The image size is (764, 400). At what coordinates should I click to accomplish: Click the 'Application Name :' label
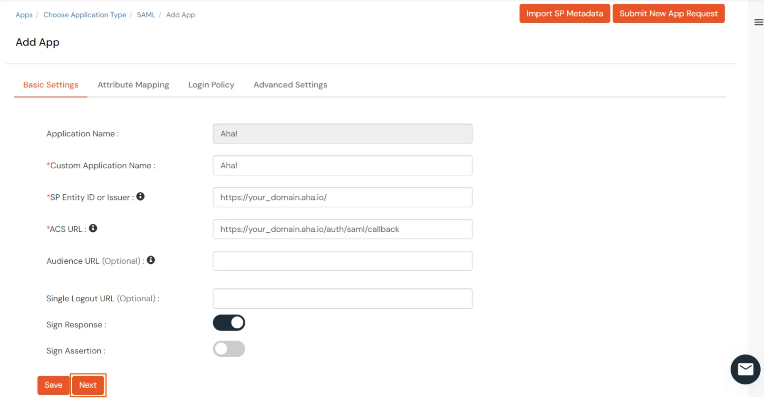83,134
